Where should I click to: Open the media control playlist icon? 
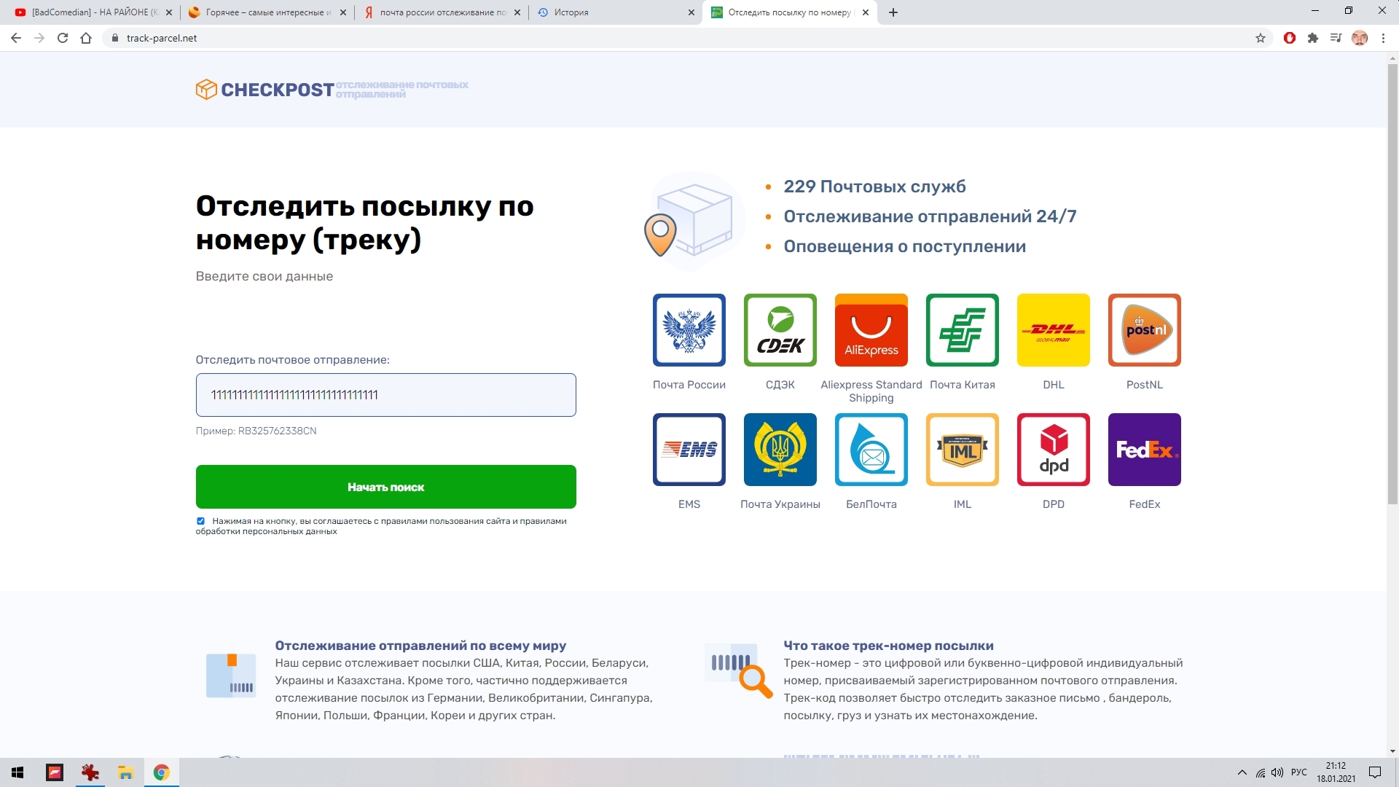click(x=1336, y=38)
